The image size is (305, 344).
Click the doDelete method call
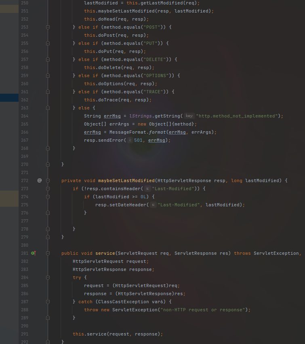point(109,67)
